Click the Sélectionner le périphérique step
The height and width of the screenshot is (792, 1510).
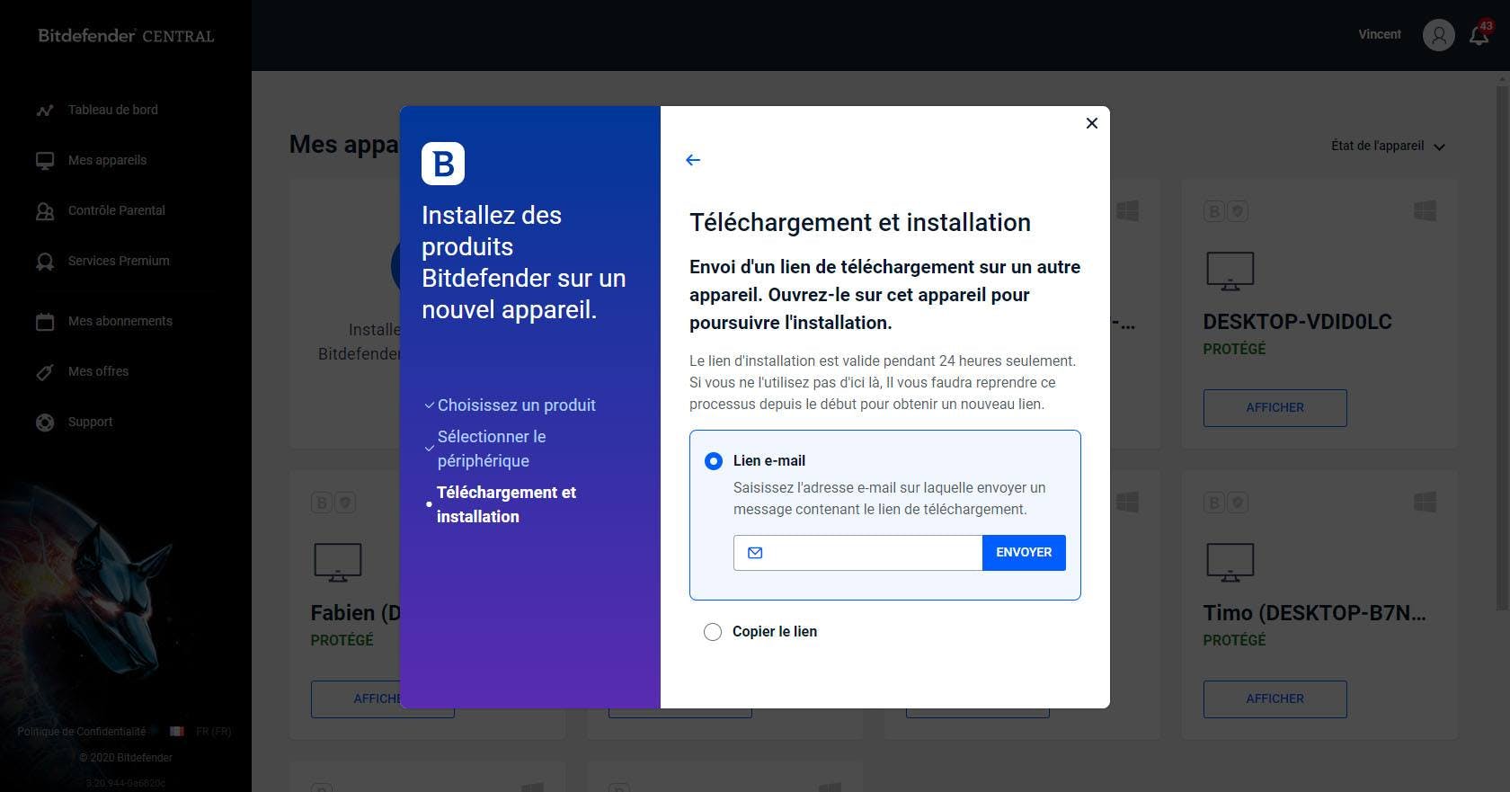(492, 449)
